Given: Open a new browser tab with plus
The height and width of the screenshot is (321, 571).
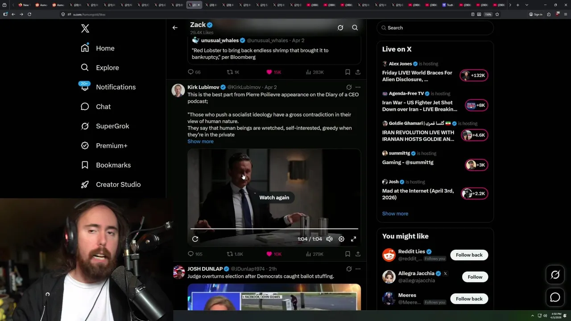Looking at the screenshot, I should [x=517, y=5].
